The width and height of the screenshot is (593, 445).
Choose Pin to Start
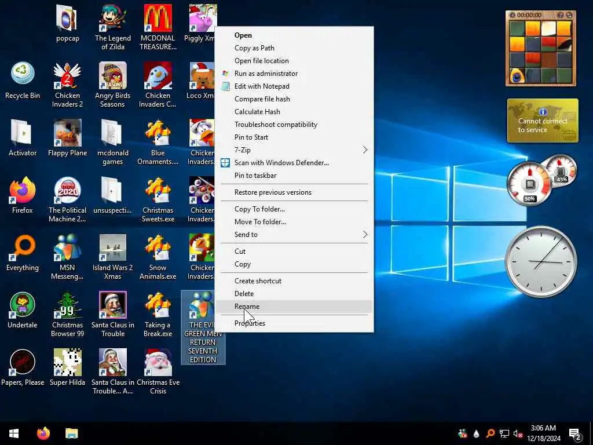(294, 137)
